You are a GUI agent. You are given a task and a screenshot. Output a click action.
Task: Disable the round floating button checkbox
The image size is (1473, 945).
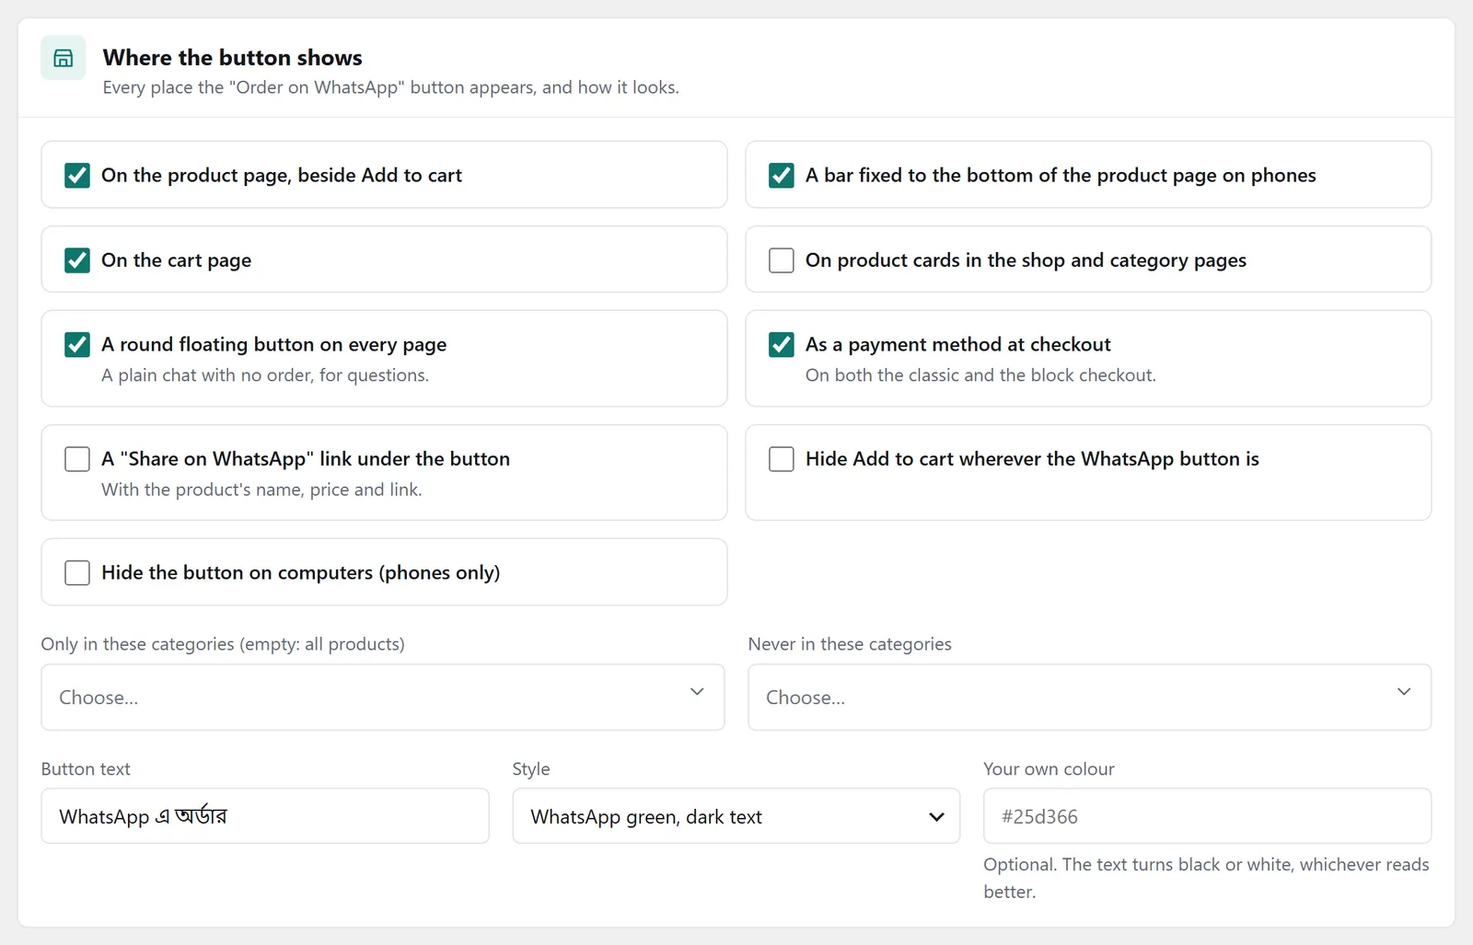77,344
